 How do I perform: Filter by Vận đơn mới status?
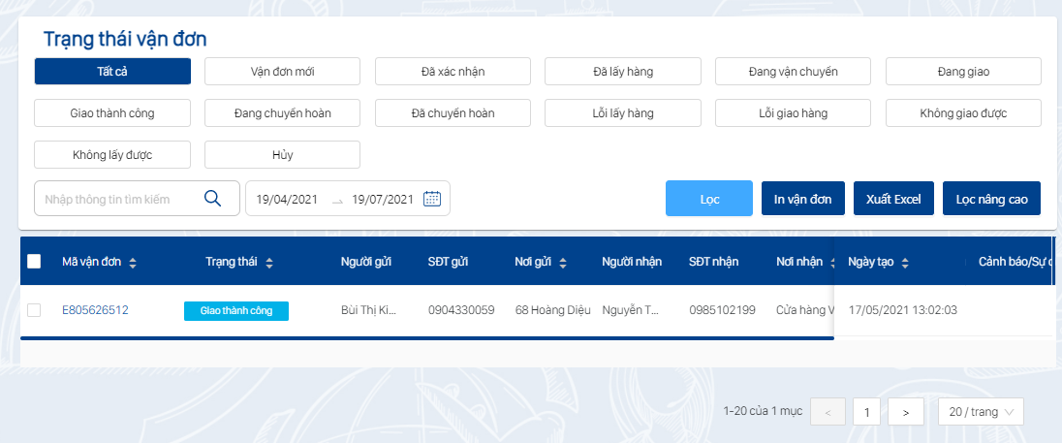(x=282, y=71)
